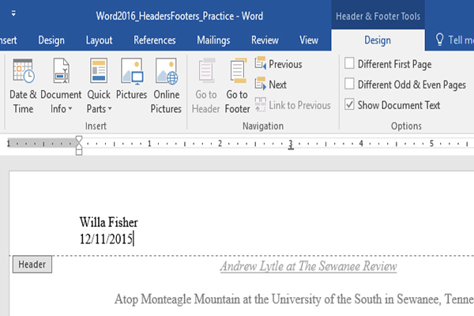Click the greyed-out Go to Header button
Image resolution: width=474 pixels, height=316 pixels.
[x=206, y=86]
